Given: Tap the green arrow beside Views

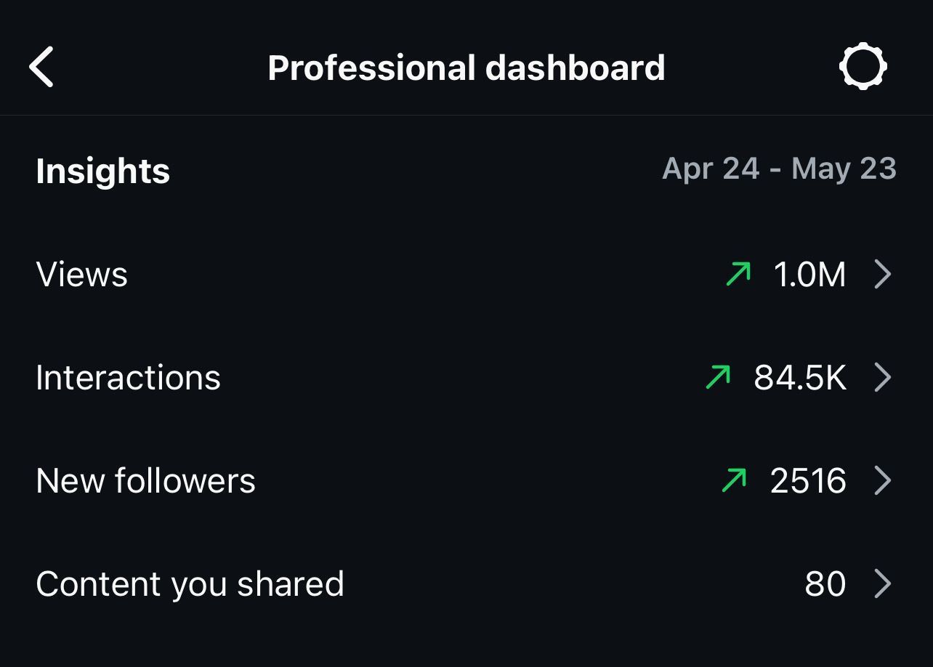Looking at the screenshot, I should 738,275.
